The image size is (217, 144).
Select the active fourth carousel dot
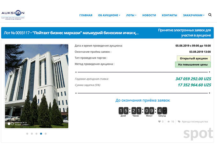tap(41, 134)
